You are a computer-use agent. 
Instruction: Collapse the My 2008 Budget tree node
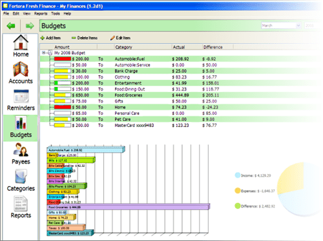tap(43, 53)
